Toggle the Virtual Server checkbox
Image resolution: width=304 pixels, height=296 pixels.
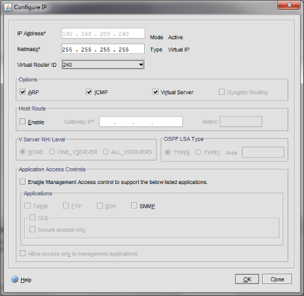[x=155, y=92]
